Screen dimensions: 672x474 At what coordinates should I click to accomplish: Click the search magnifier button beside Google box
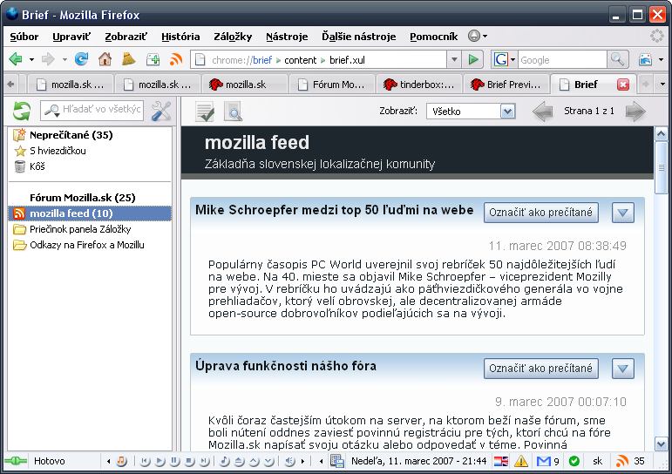(618, 59)
